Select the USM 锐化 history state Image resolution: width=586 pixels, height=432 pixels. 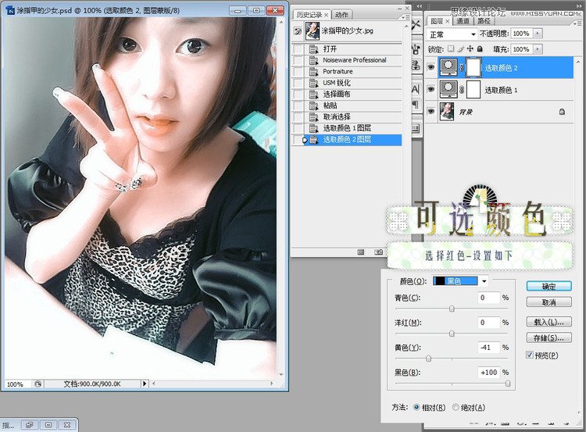pyautogui.click(x=354, y=83)
